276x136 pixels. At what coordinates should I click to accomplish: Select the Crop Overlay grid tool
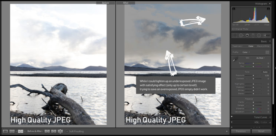click(x=234, y=35)
